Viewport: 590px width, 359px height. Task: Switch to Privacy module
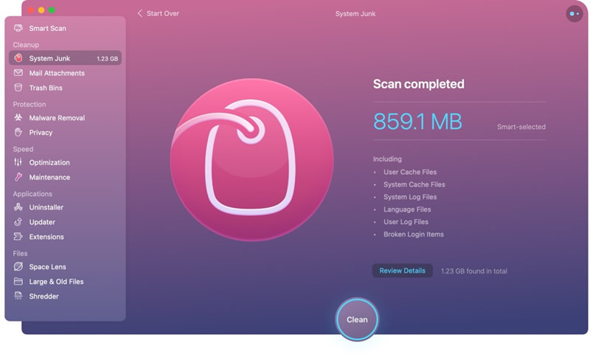(x=65, y=133)
